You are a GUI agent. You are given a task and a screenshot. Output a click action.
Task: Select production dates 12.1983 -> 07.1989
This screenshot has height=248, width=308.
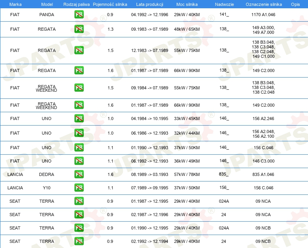pos(150,50)
